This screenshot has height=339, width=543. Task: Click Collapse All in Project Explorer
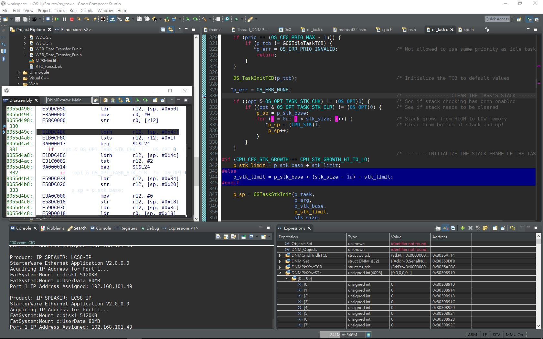(x=163, y=30)
